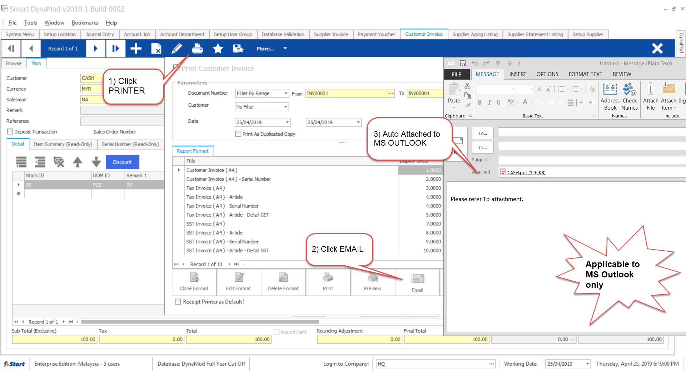Viewport: 686px width, 372px height.
Task: Expand More... dropdown arrow in toolbar
Action: [285, 49]
